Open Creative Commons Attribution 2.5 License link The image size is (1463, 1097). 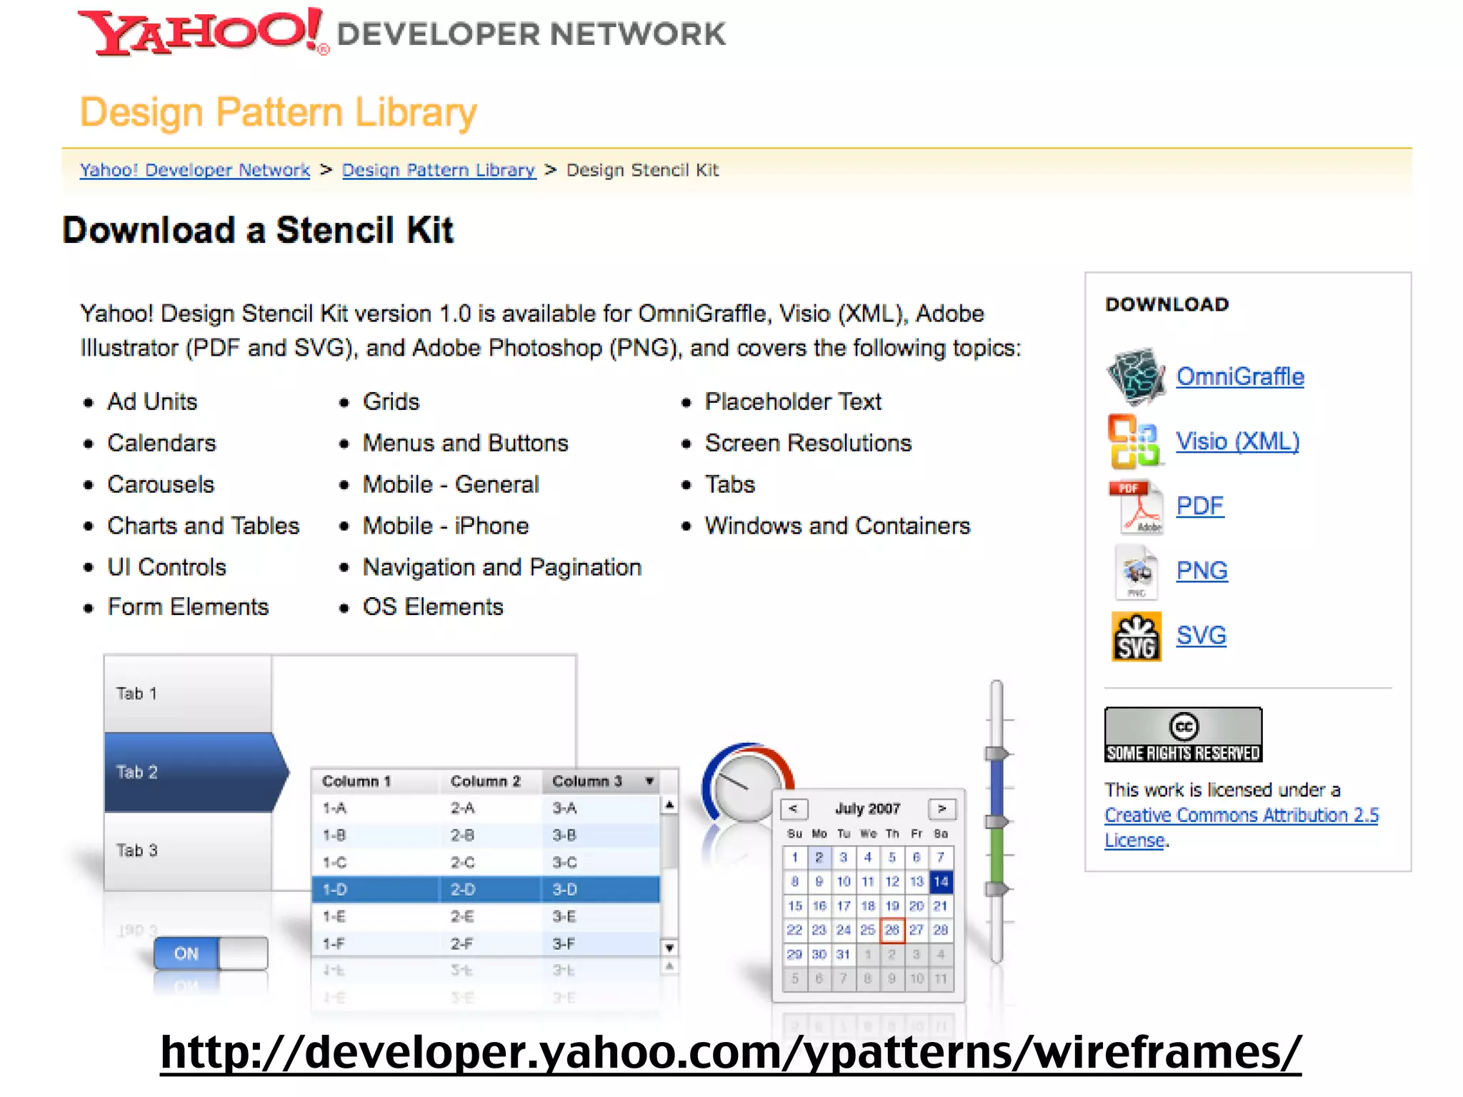pos(1241,816)
